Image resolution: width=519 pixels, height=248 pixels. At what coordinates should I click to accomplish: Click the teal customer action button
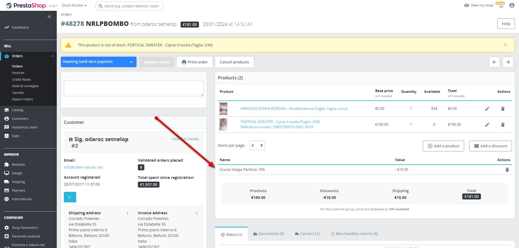click(x=70, y=197)
